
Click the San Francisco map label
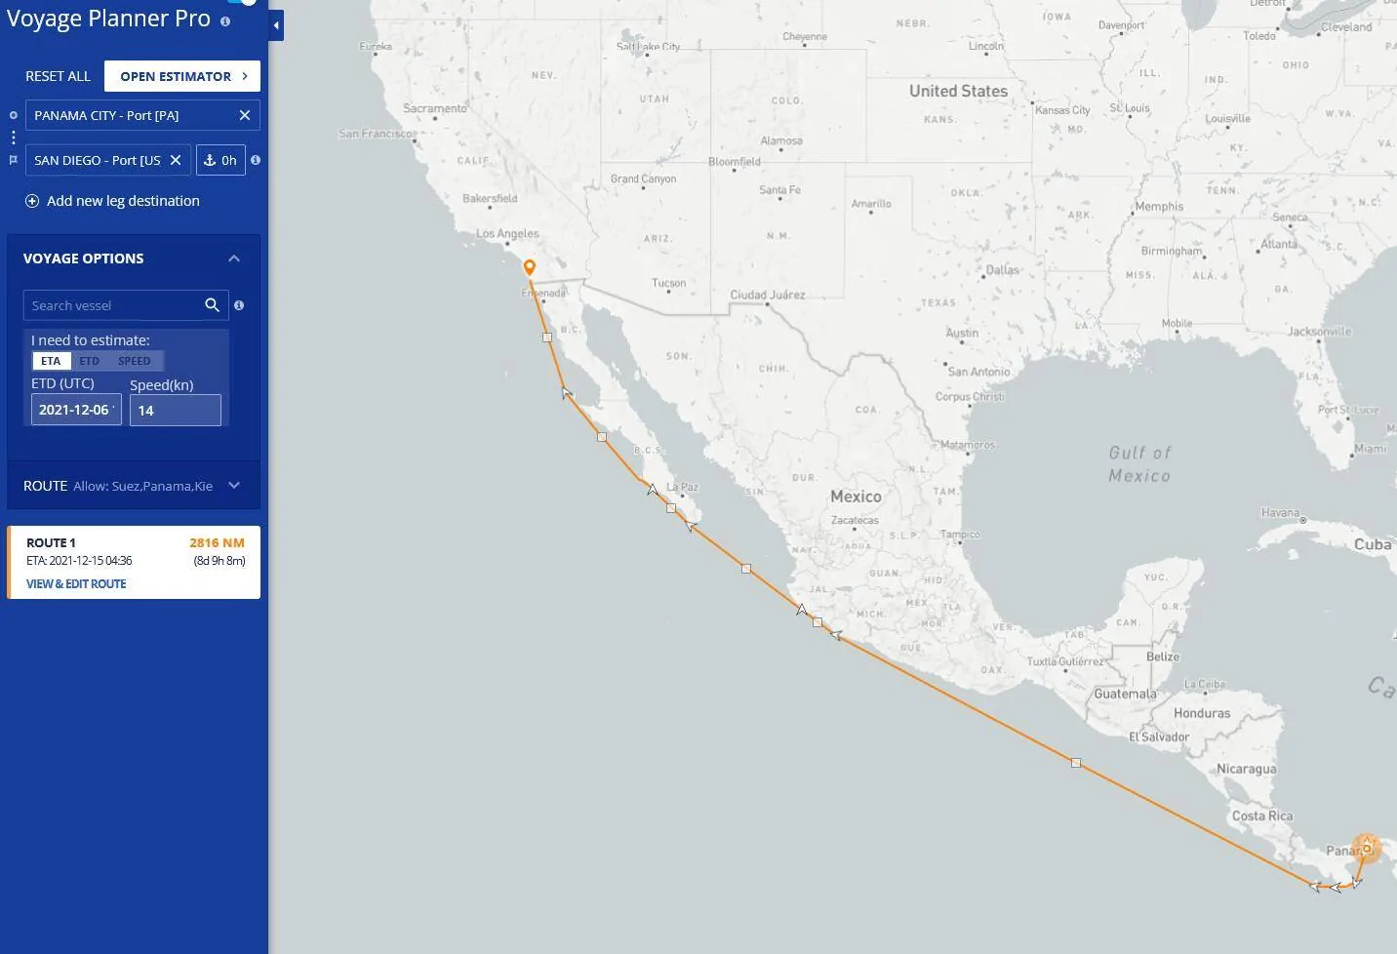(x=375, y=134)
